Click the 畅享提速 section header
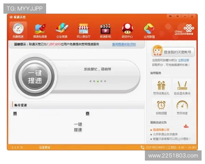Viewport: 205px width, 164px height. click(x=20, y=105)
